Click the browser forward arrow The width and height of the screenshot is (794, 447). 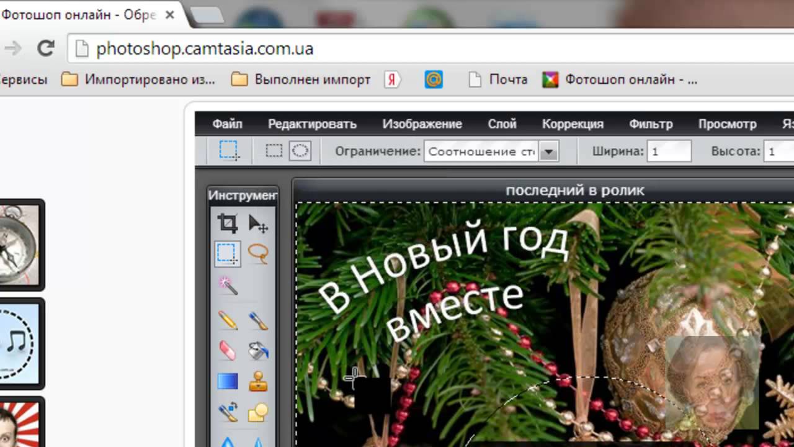point(13,48)
